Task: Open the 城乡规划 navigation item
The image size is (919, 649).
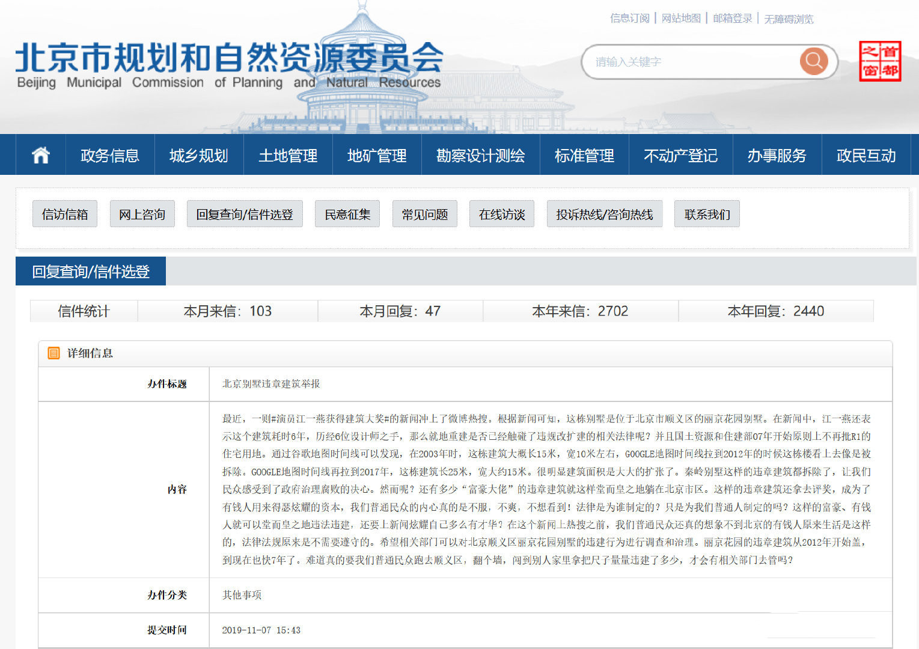Action: pyautogui.click(x=199, y=156)
